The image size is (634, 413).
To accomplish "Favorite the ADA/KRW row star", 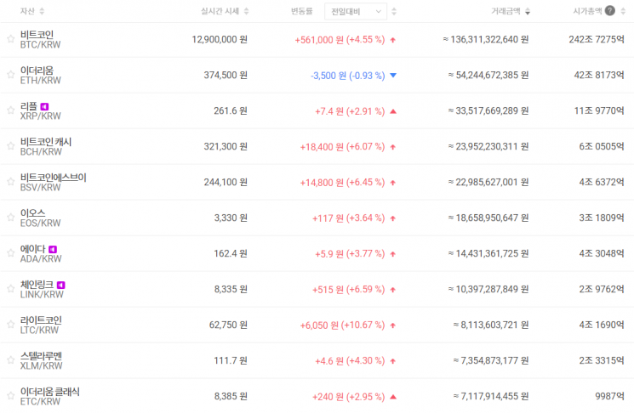I will click(x=10, y=253).
